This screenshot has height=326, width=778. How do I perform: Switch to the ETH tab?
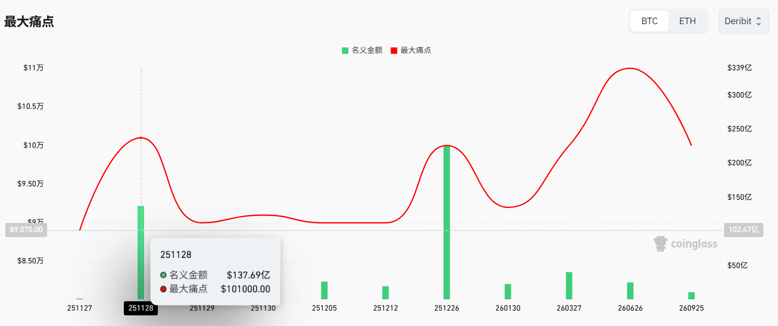point(687,21)
